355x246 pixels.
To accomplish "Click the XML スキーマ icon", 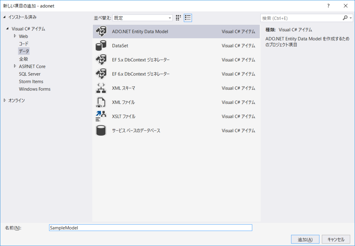I will (x=101, y=88).
